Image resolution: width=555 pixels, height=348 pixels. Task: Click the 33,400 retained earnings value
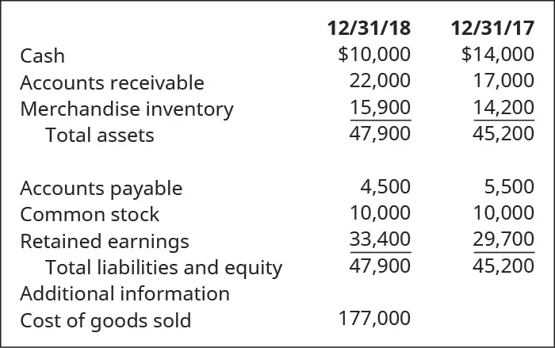[x=380, y=239]
